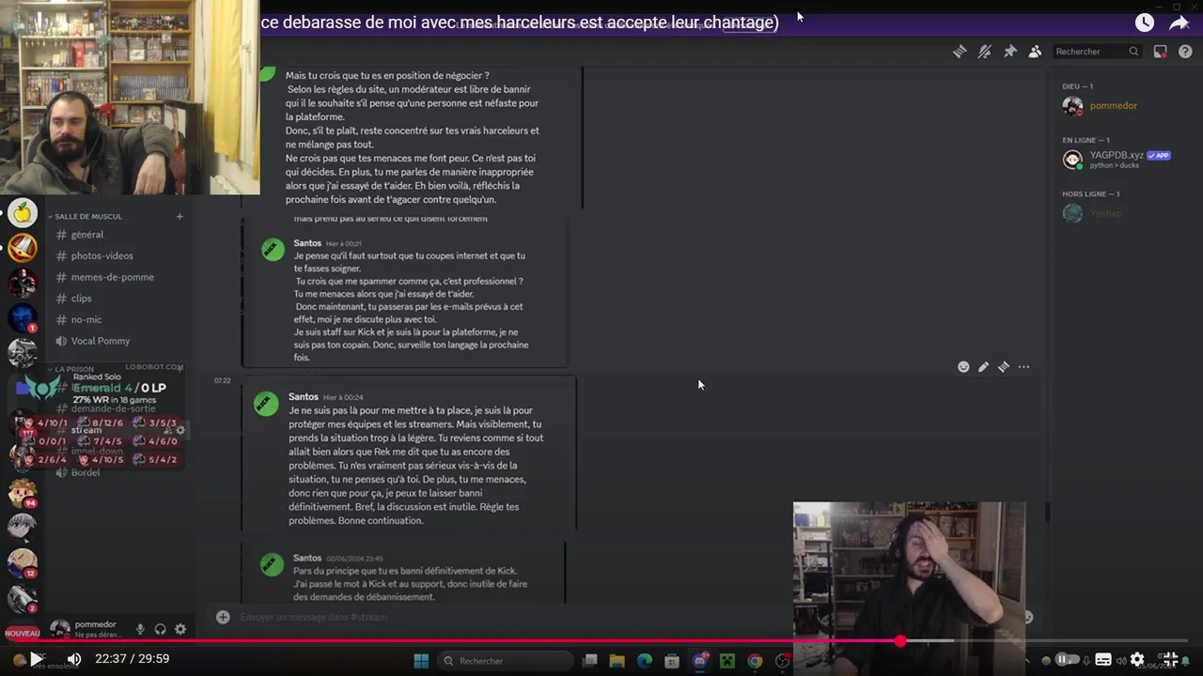The height and width of the screenshot is (676, 1203).
Task: Select the server with badge 94
Action: click(x=23, y=493)
